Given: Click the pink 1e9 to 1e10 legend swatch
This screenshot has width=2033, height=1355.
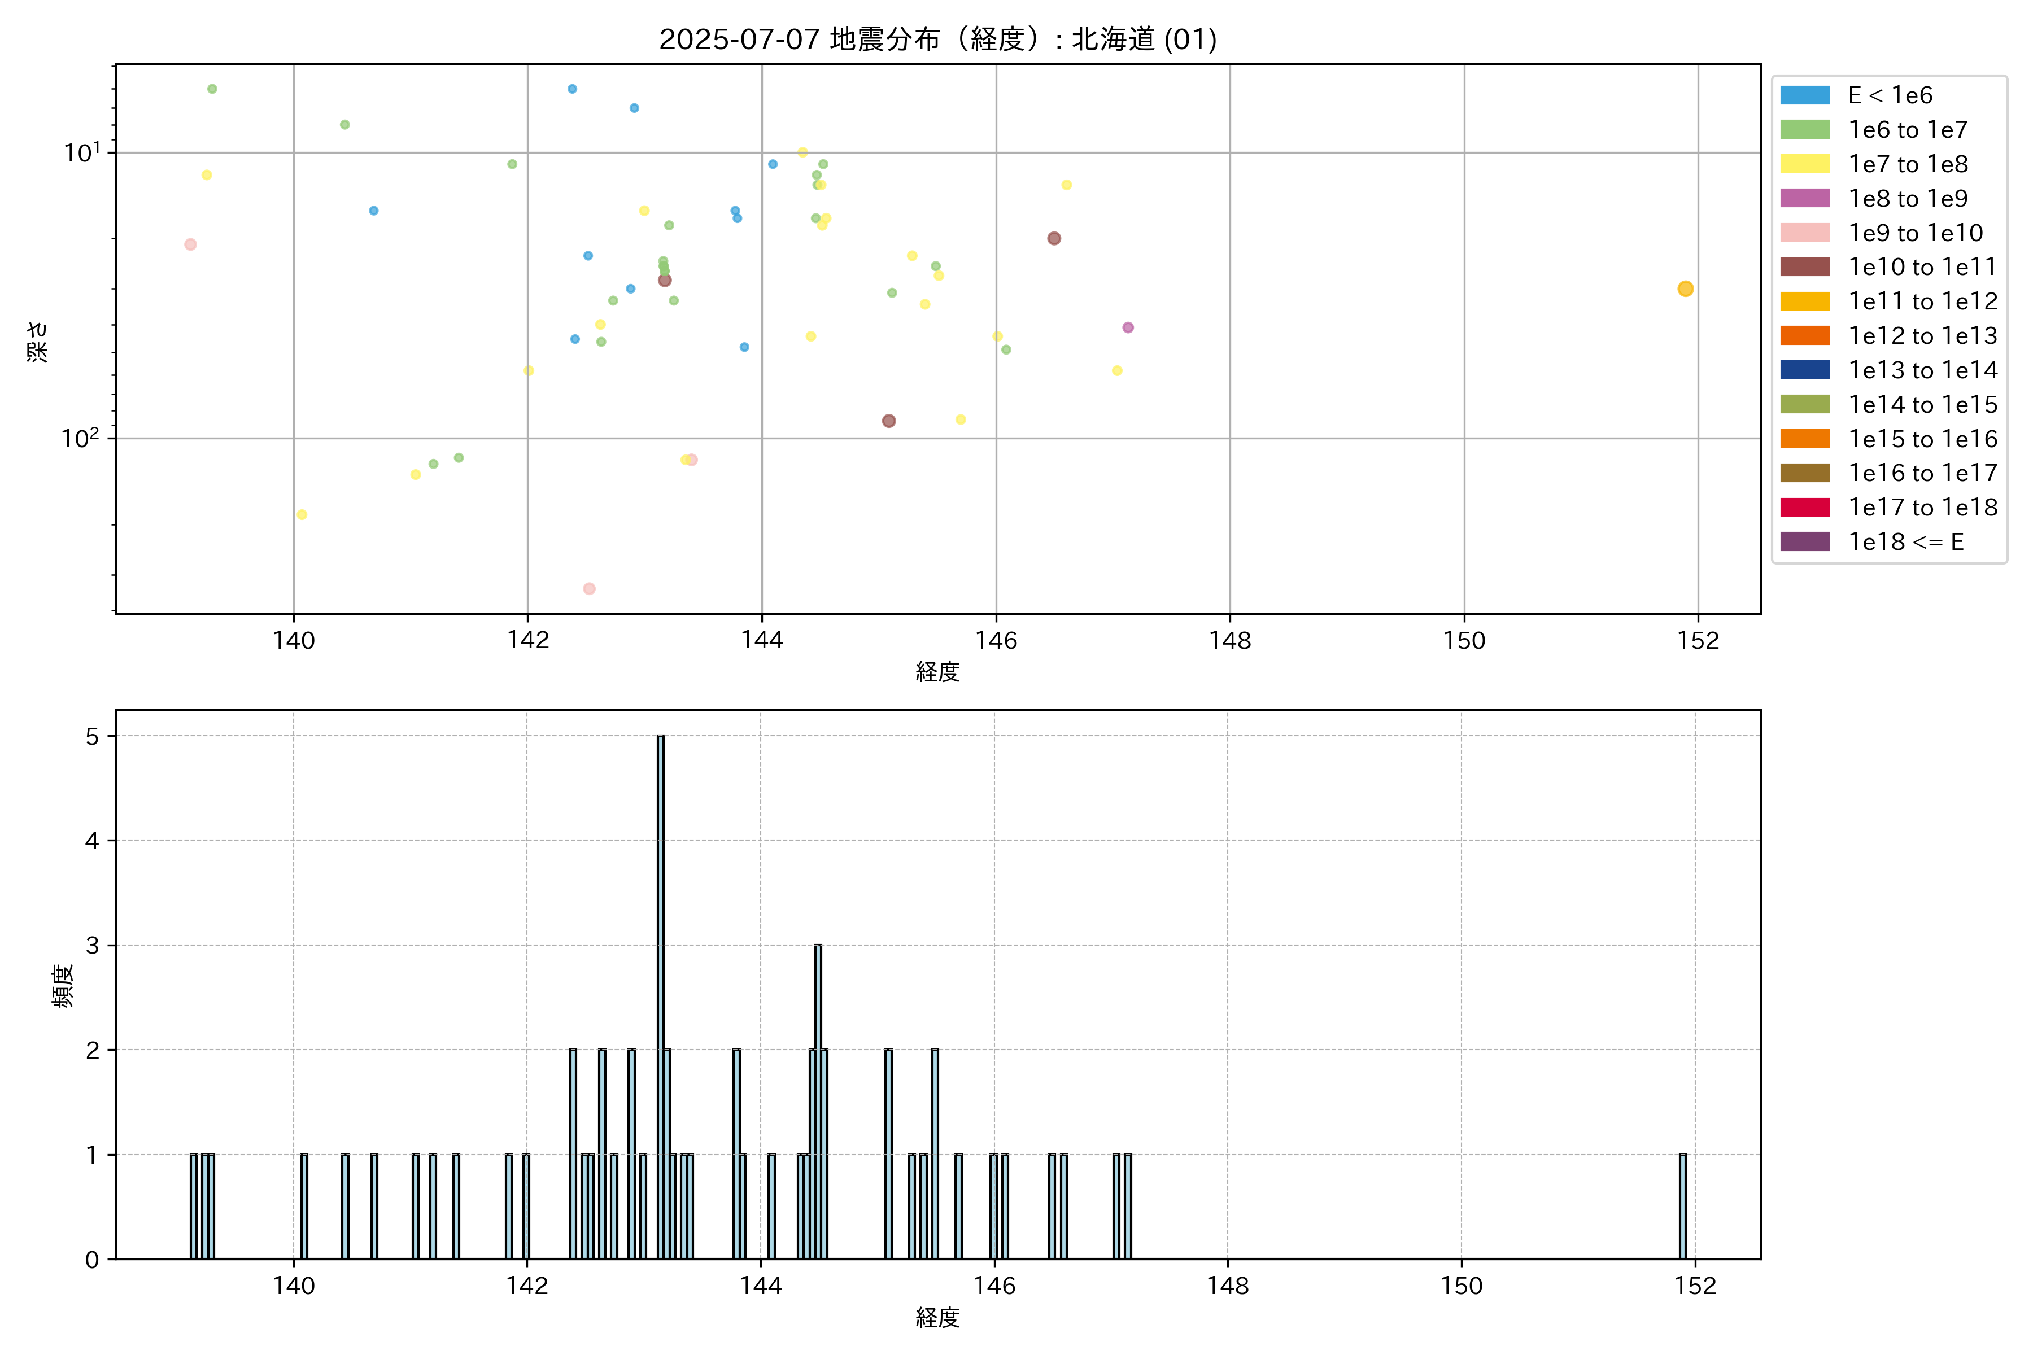Looking at the screenshot, I should [x=1804, y=233].
